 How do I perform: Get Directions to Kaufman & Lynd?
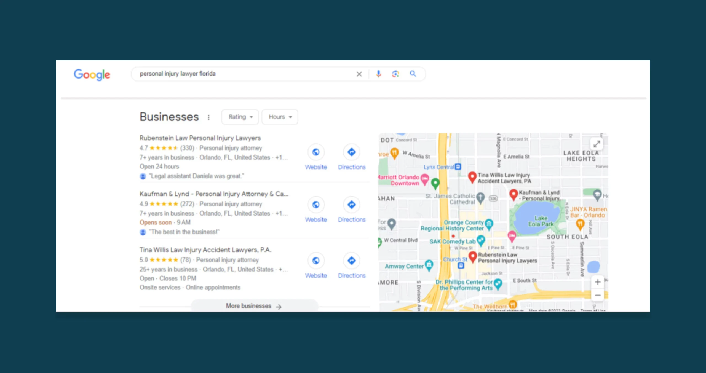tap(351, 205)
